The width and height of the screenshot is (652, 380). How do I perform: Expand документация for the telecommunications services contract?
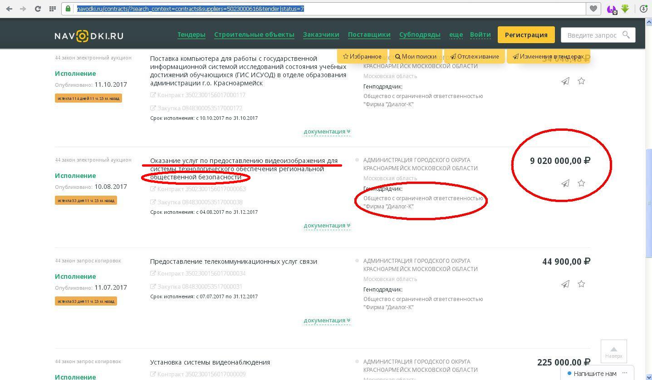(x=327, y=321)
